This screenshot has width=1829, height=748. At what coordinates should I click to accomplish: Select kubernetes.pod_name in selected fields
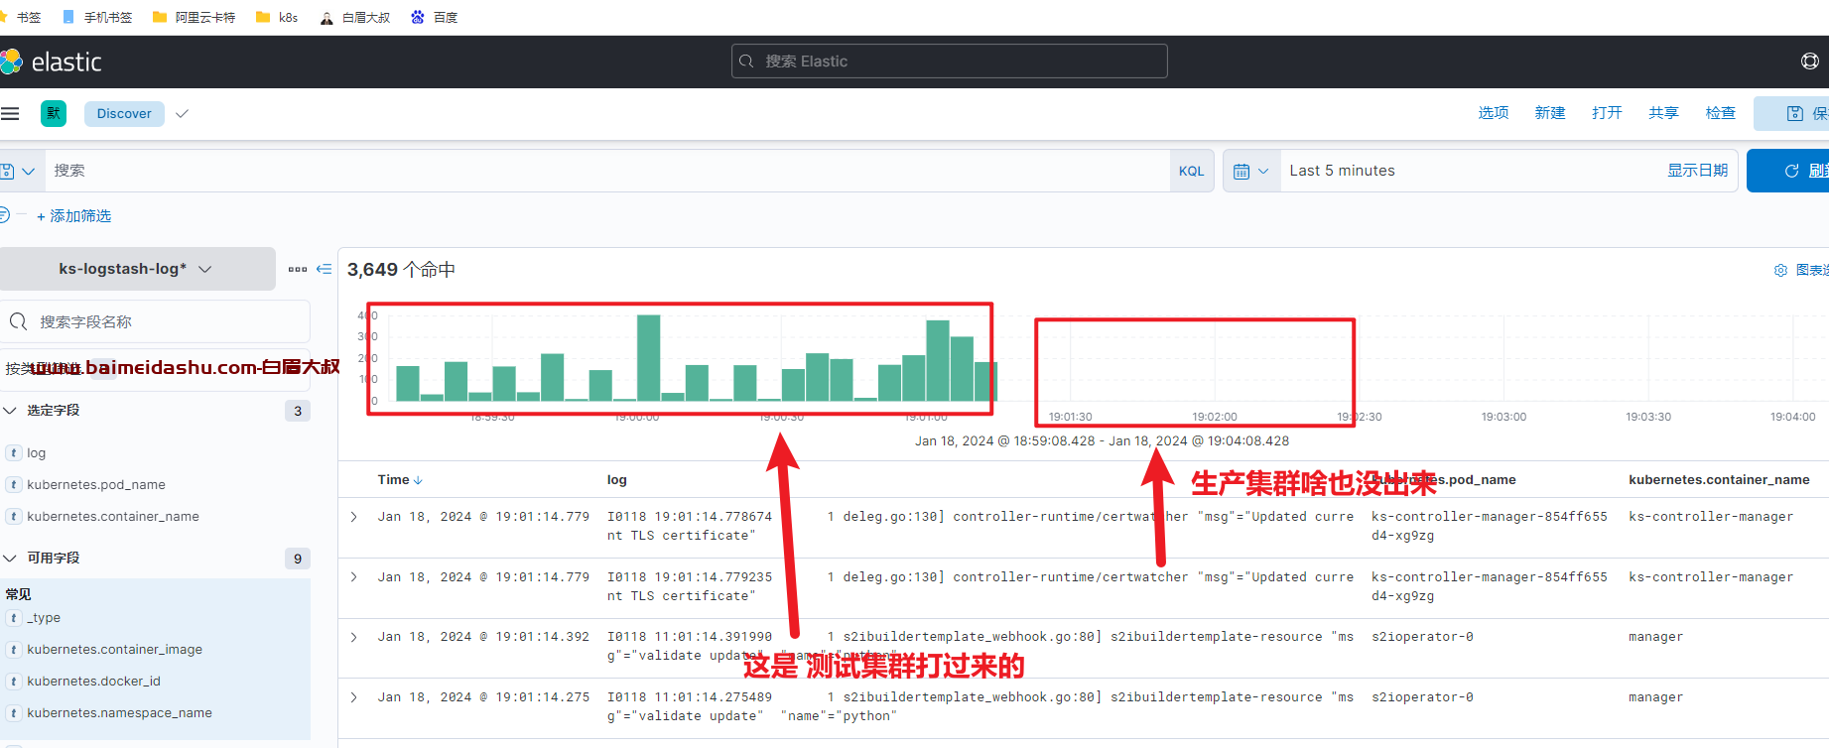click(x=96, y=484)
